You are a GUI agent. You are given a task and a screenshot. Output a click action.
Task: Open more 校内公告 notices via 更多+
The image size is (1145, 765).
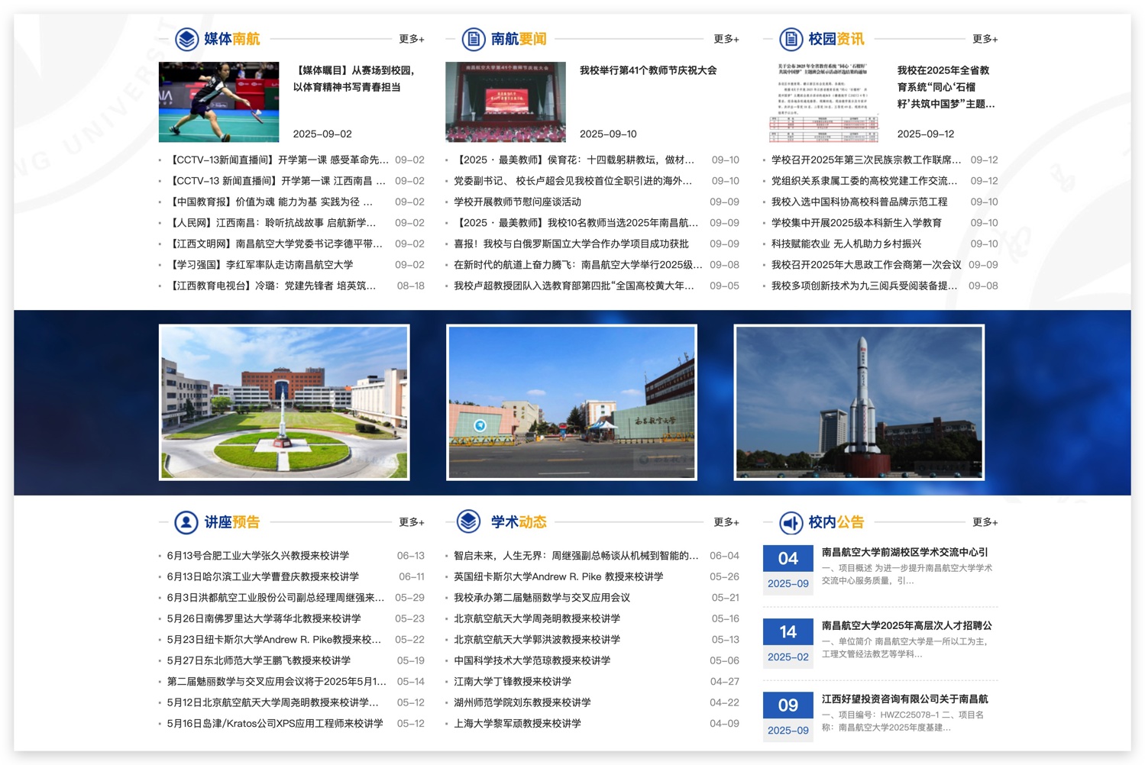[x=985, y=522]
